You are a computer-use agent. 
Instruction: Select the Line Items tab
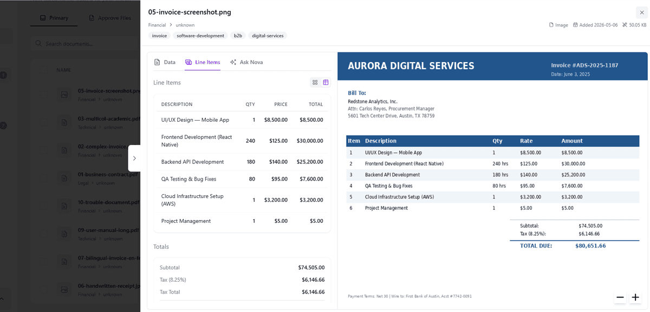(x=203, y=62)
